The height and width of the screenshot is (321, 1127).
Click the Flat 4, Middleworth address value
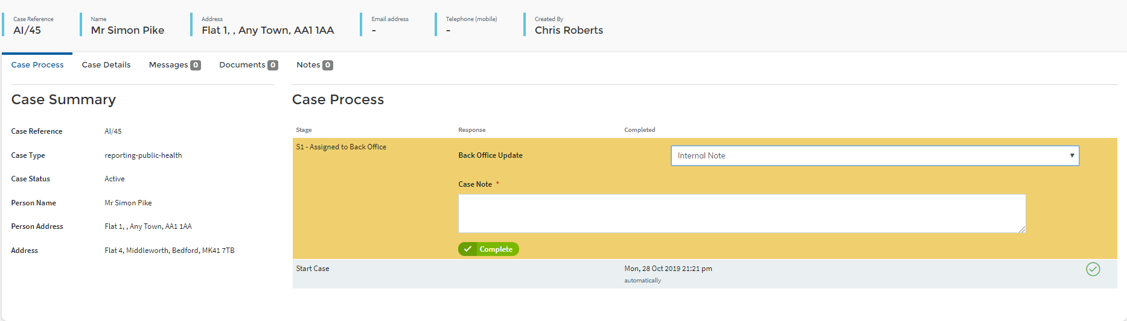[x=170, y=251]
